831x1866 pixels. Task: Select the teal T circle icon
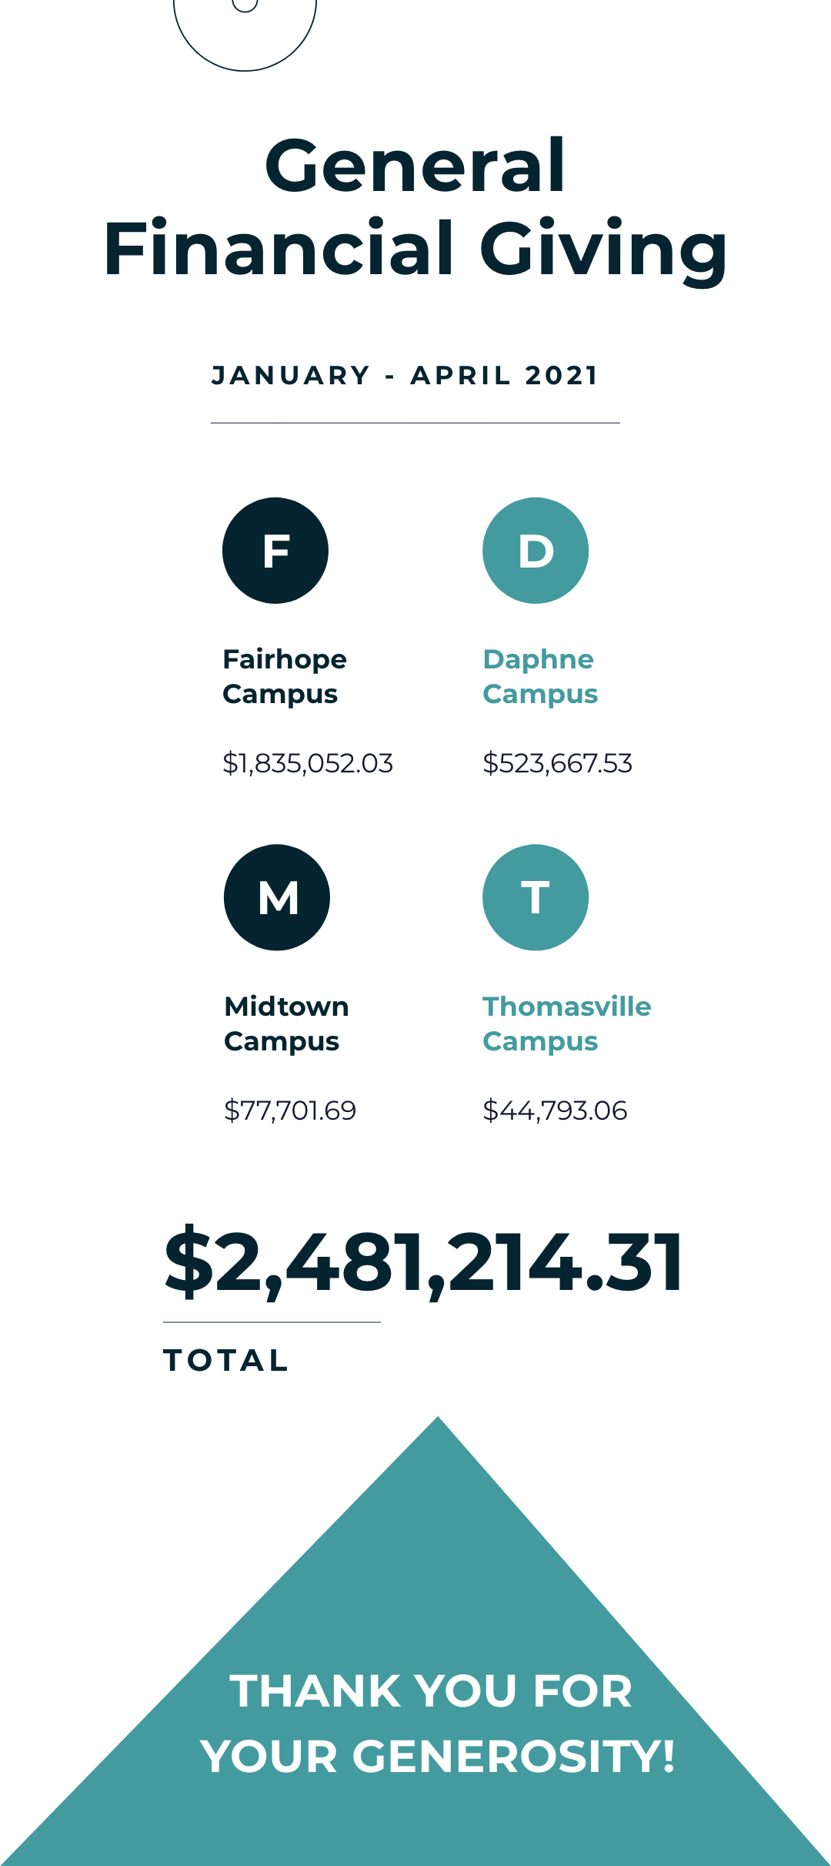point(536,898)
